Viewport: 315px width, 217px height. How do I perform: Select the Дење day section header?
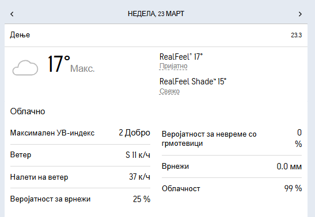pyautogui.click(x=156, y=35)
